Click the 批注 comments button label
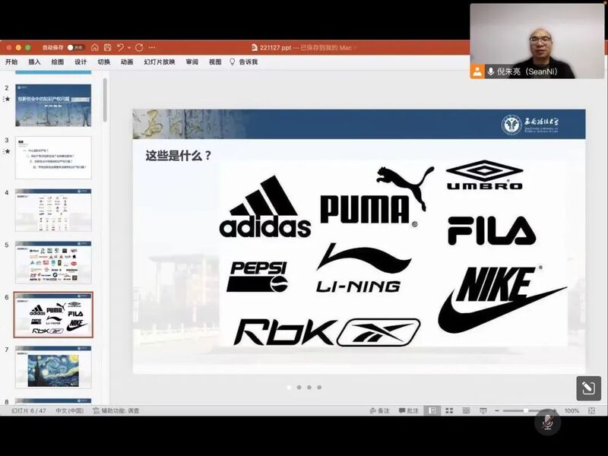Viewport: 608px width, 456px height. tap(413, 410)
